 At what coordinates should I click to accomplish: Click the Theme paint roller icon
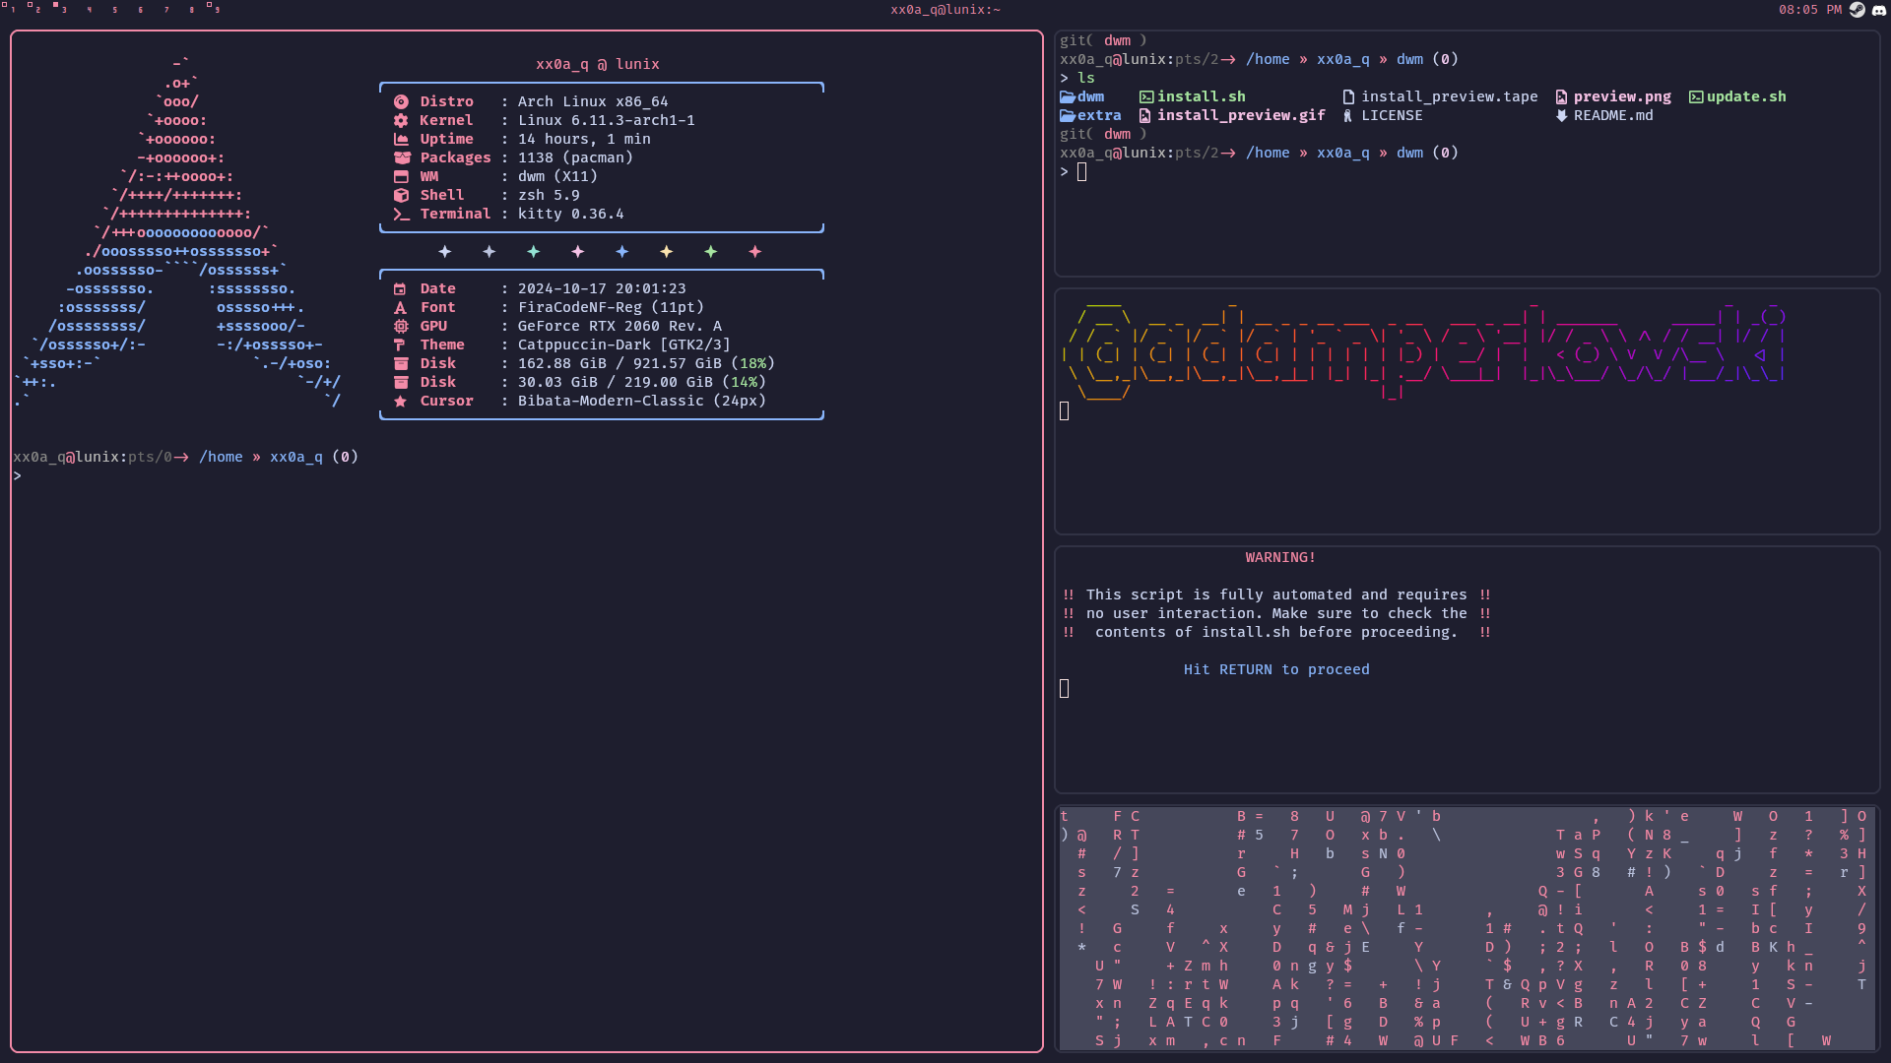point(400,344)
